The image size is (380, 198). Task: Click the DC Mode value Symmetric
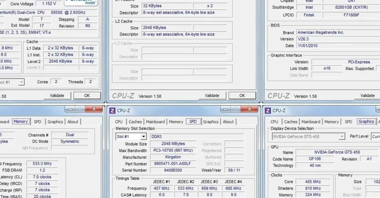[70, 141]
